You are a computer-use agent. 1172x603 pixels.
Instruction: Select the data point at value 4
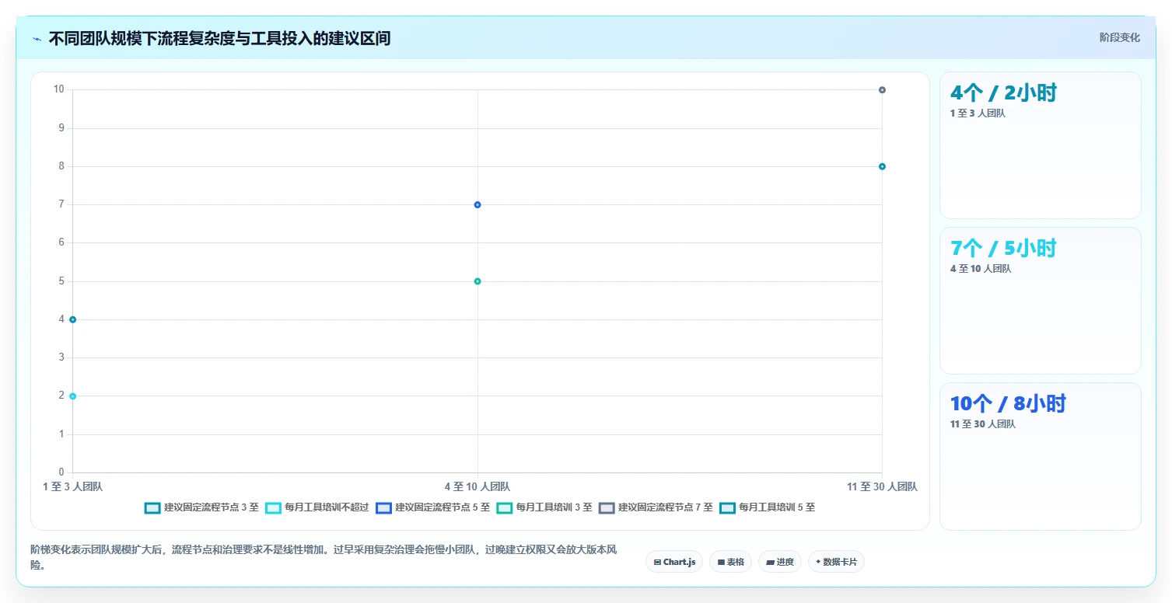click(73, 319)
